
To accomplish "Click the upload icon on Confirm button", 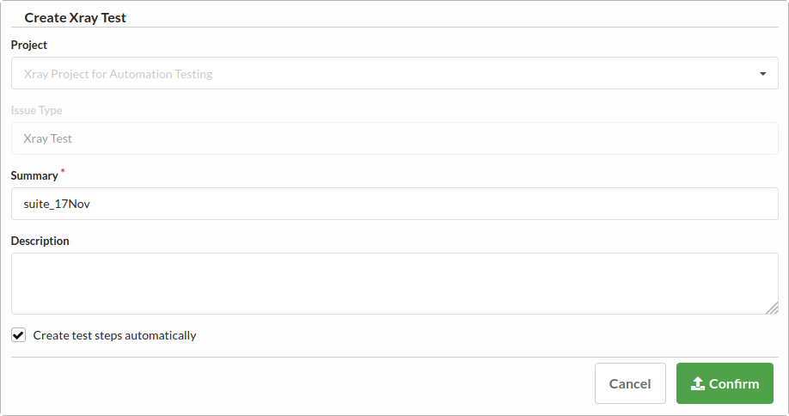I will (x=698, y=383).
